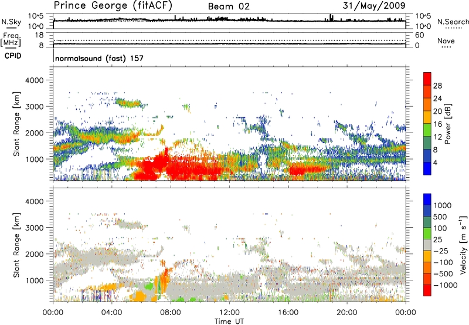Screen dimensions: 469x325
Task: Select the 3000 tick of the power panel
Action: (35, 107)
